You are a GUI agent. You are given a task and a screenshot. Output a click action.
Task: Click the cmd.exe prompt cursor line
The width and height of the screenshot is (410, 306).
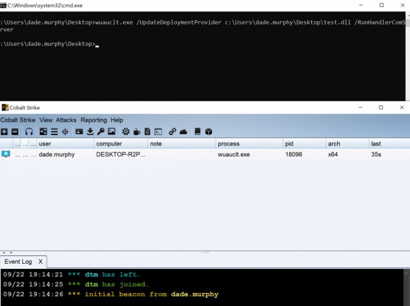(x=49, y=44)
